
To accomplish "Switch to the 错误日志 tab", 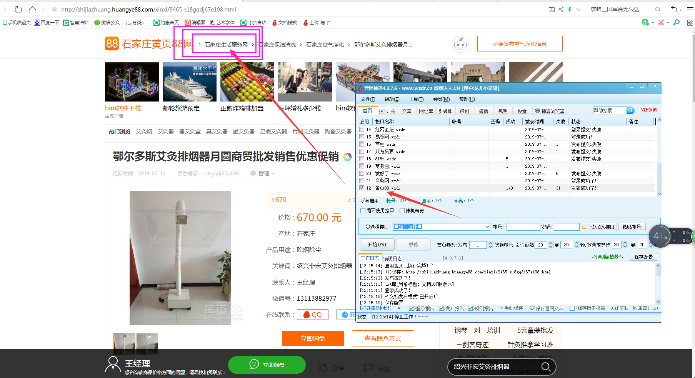I will pos(393,258).
